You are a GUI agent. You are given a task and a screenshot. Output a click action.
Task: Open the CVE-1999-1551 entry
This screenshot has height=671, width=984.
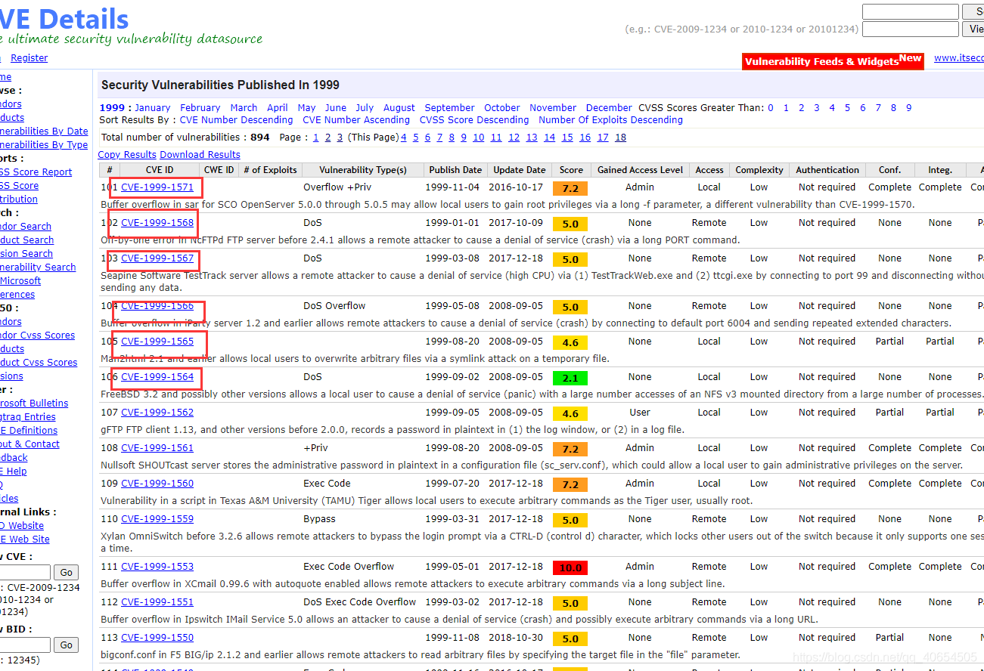point(157,602)
